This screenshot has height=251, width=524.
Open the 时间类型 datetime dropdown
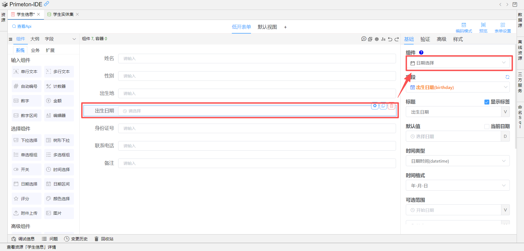pyautogui.click(x=458, y=161)
